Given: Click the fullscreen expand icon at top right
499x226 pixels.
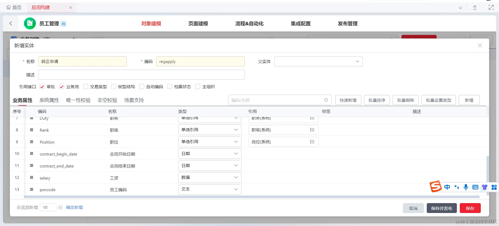Looking at the screenshot, I should [x=491, y=7].
